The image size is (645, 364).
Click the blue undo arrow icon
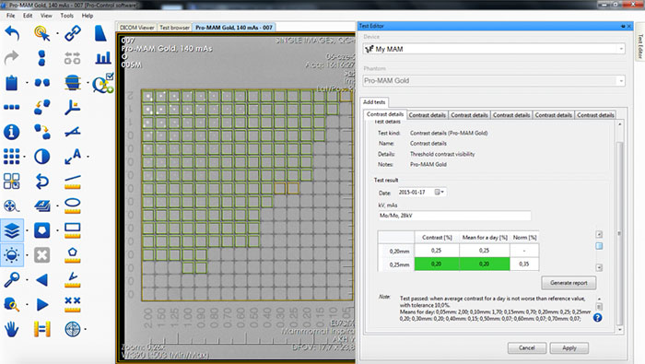(12, 33)
